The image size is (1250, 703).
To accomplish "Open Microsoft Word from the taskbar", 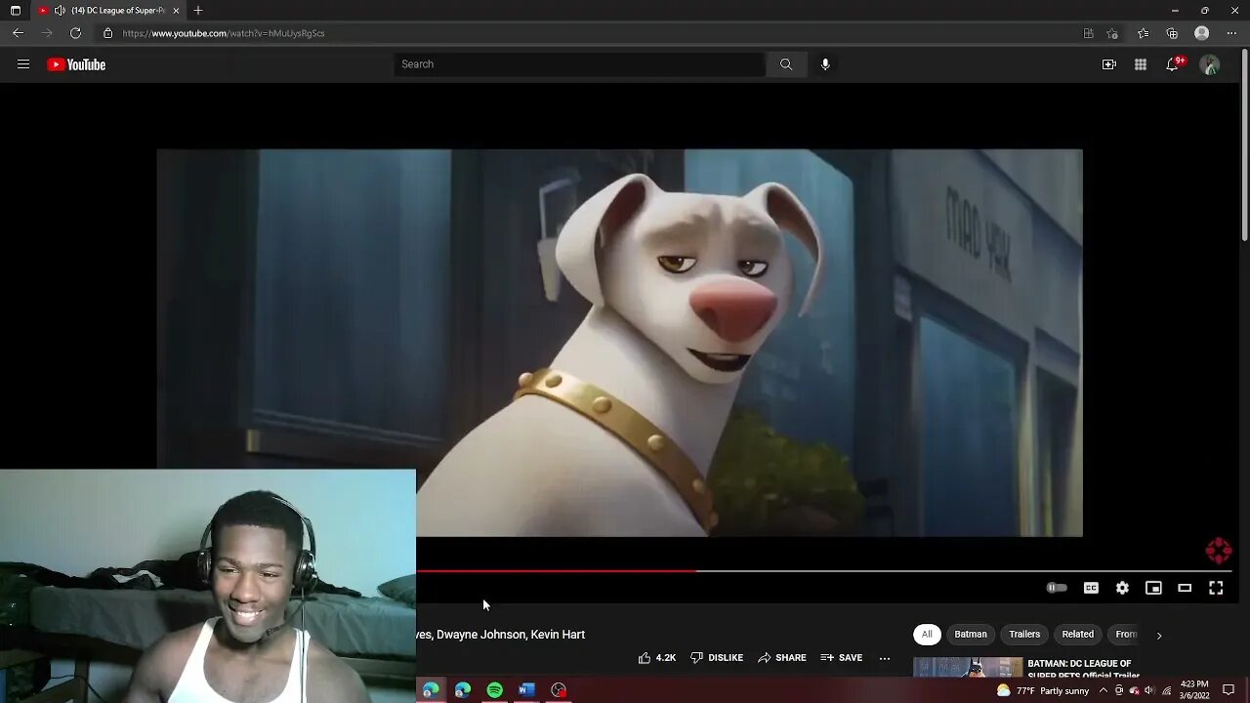I will coord(527,690).
